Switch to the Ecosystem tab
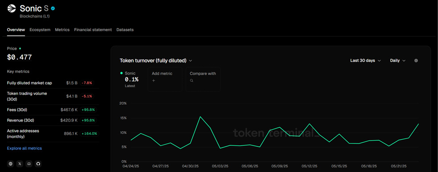The image size is (438, 172). [40, 30]
